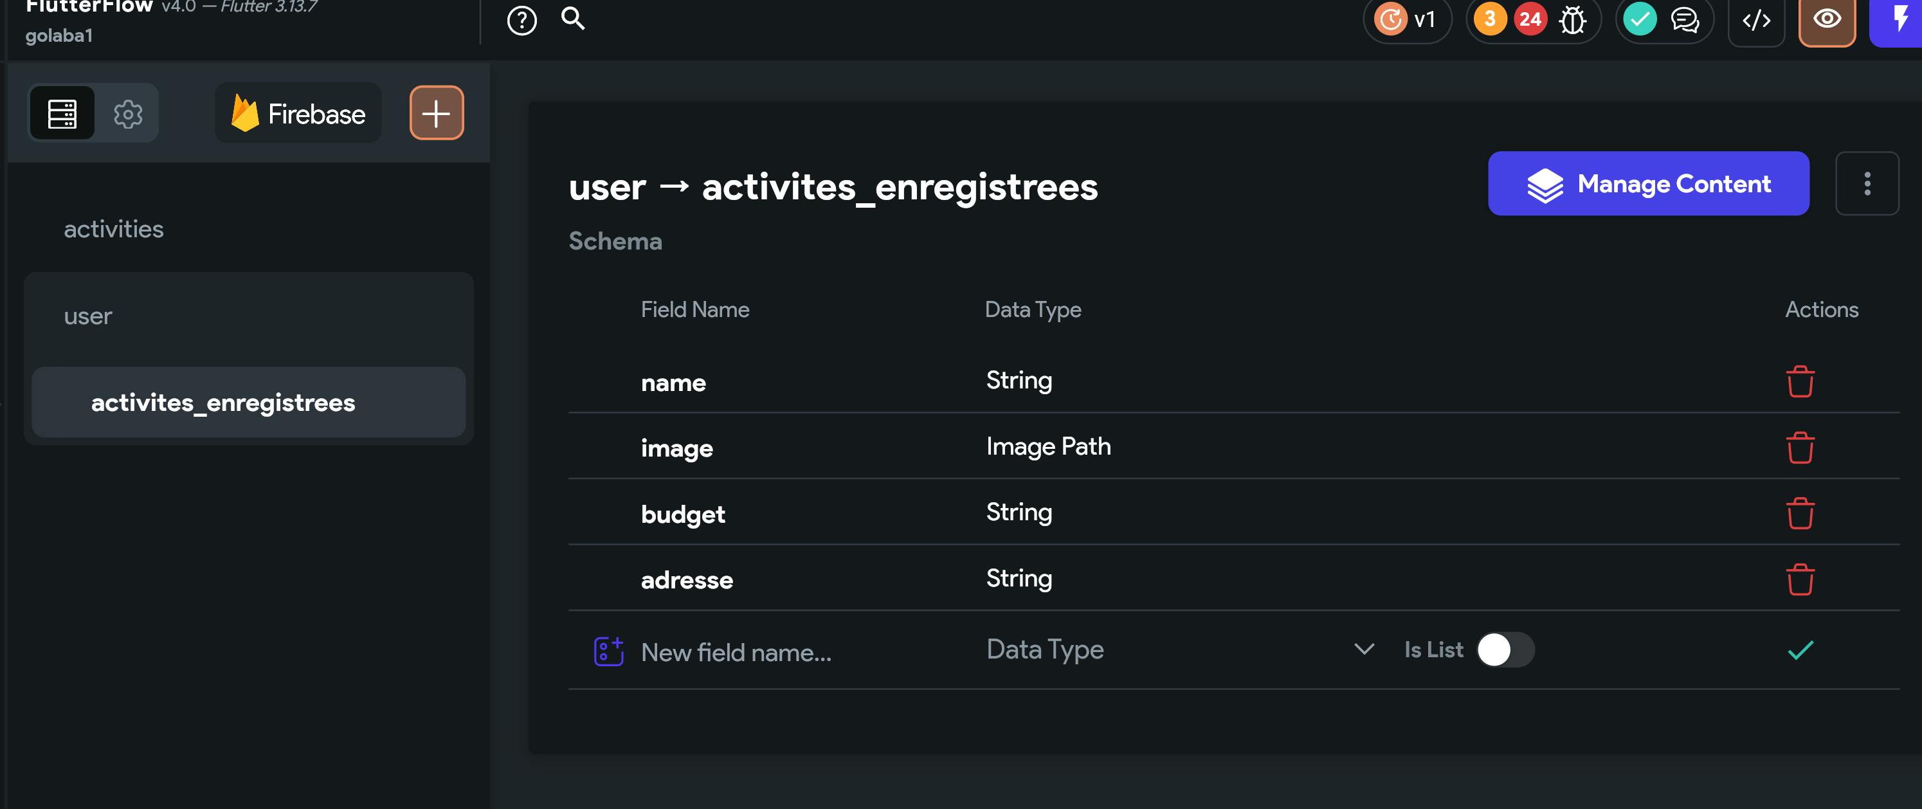Select the collections list tab

click(62, 114)
